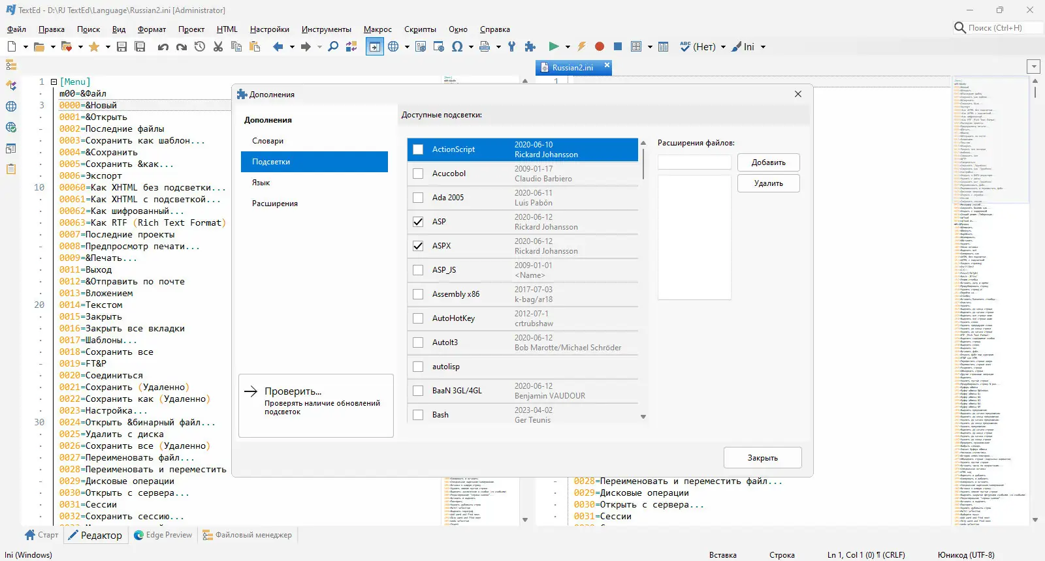Open the undo history clock icon
The image size is (1045, 561).
[200, 46]
